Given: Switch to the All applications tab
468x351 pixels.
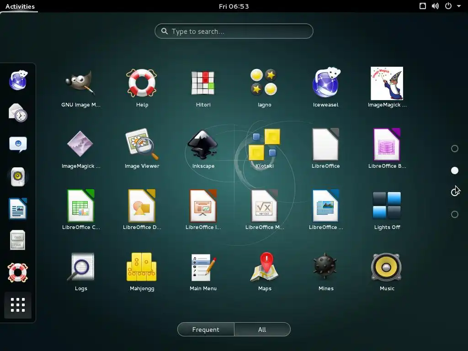Looking at the screenshot, I should coord(262,329).
